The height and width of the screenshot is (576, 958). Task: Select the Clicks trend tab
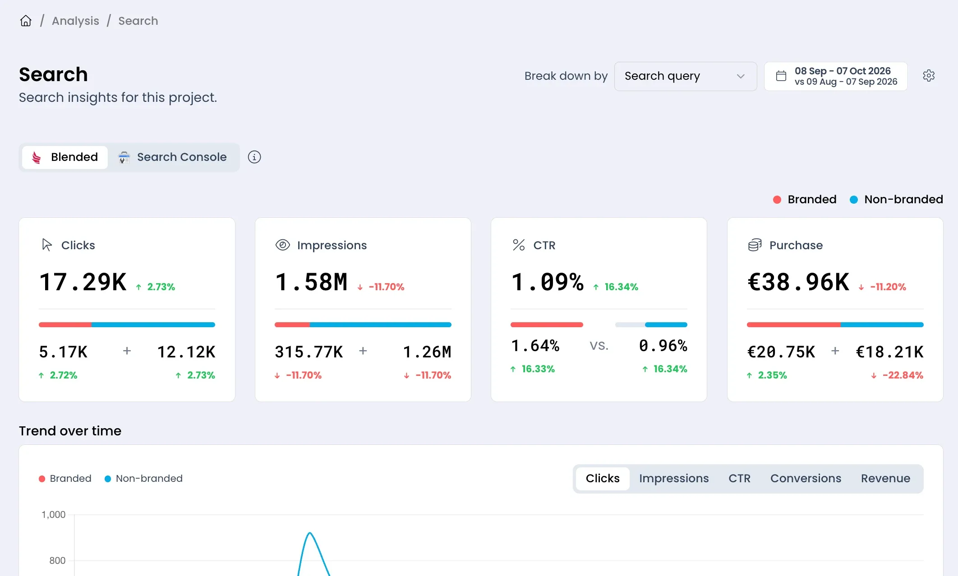(x=603, y=479)
